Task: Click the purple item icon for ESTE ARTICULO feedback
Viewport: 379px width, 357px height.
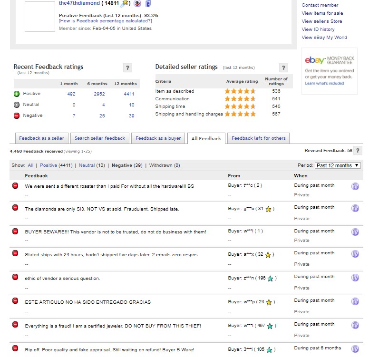Action: (x=355, y=301)
